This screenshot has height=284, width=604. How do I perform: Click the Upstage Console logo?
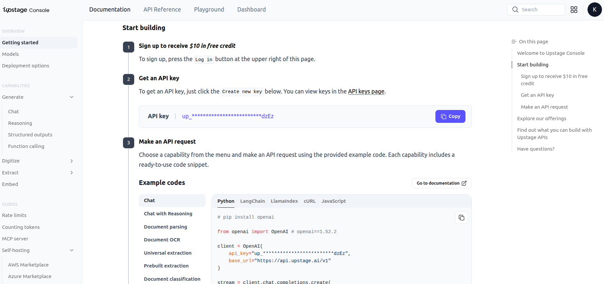point(26,10)
